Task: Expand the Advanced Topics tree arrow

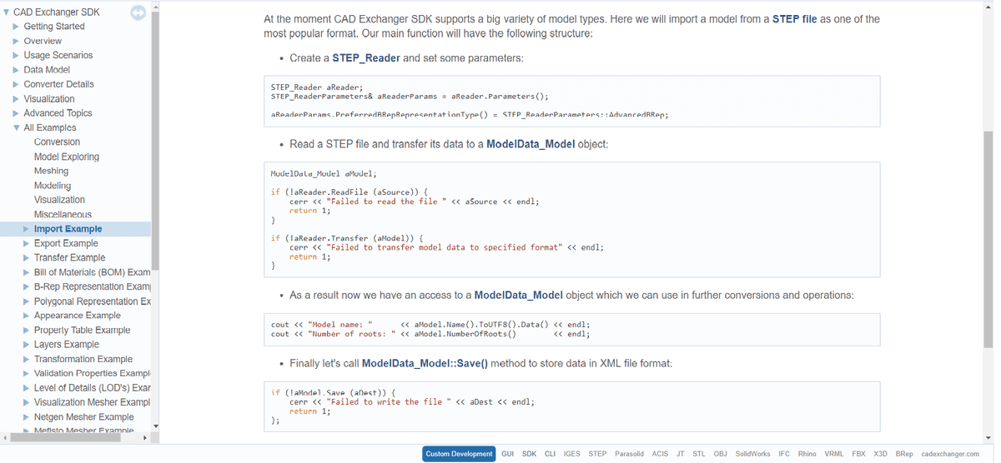Action: (16, 113)
